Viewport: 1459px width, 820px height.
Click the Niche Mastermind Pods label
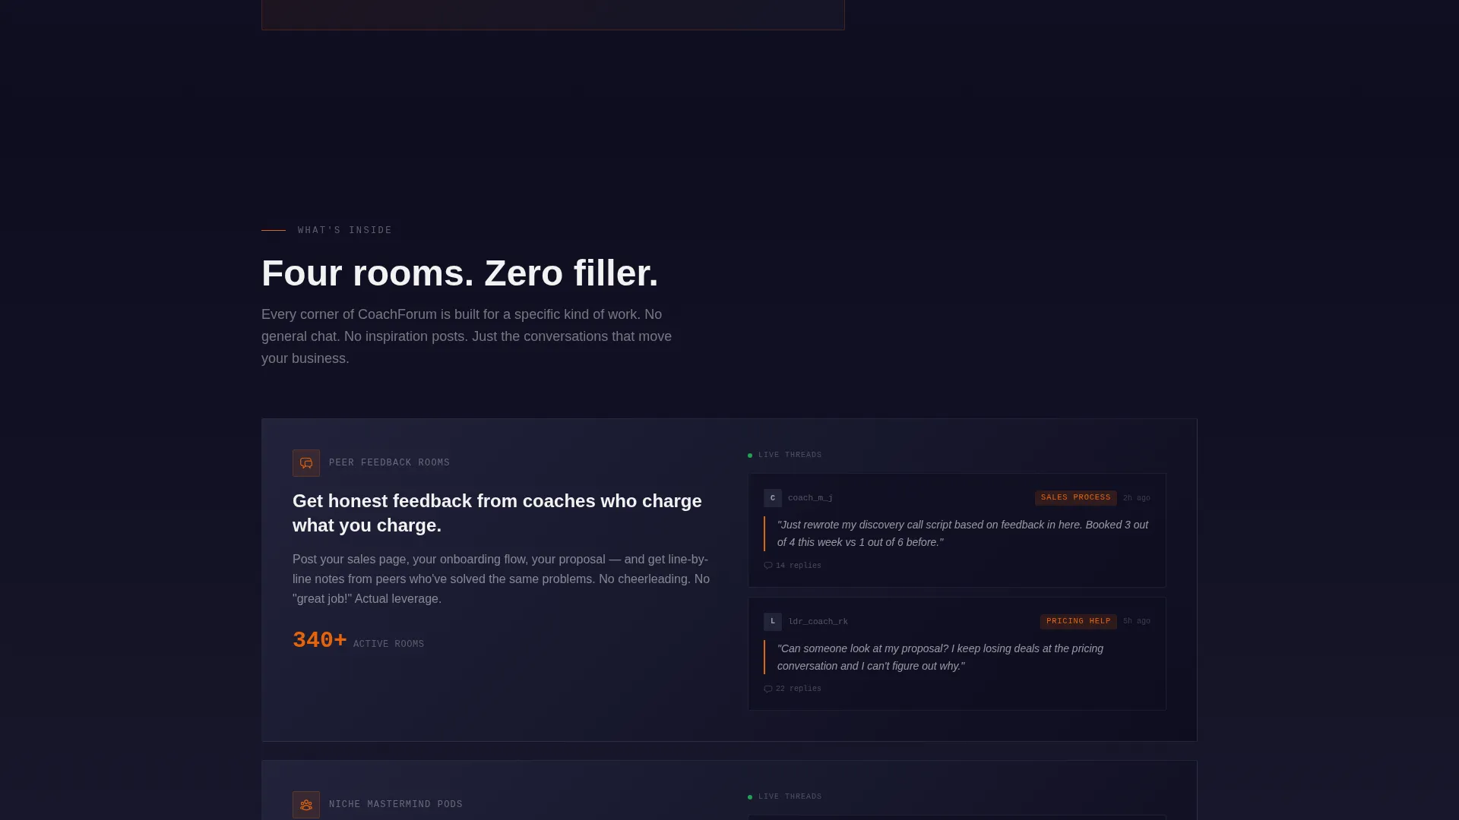pos(396,805)
